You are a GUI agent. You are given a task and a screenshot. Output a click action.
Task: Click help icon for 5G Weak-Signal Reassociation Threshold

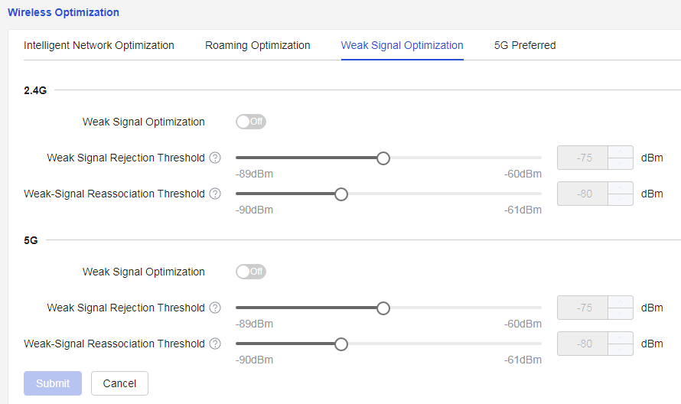point(215,344)
